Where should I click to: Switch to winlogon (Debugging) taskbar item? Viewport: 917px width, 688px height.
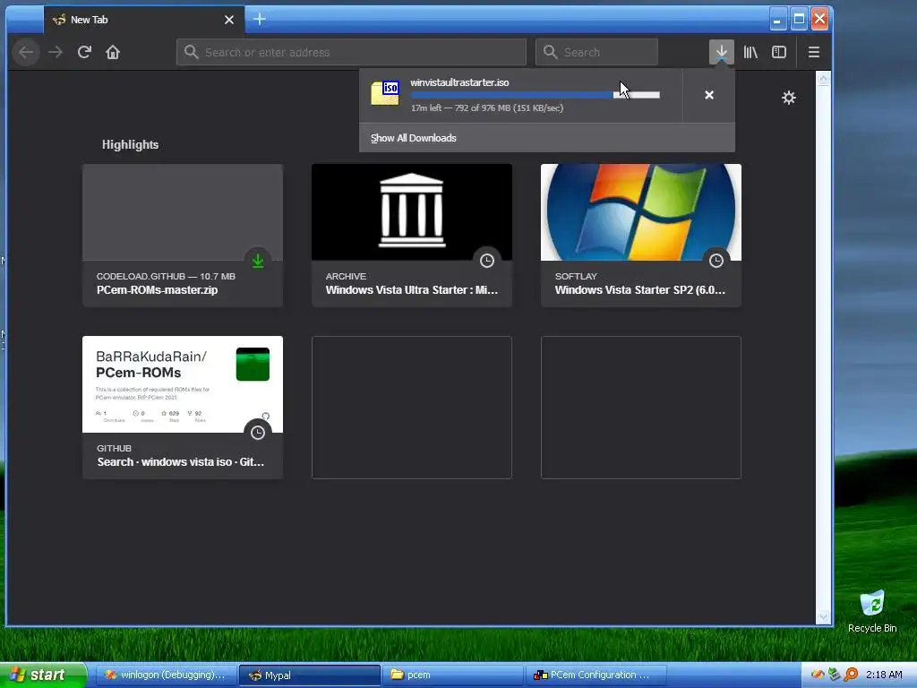click(166, 675)
